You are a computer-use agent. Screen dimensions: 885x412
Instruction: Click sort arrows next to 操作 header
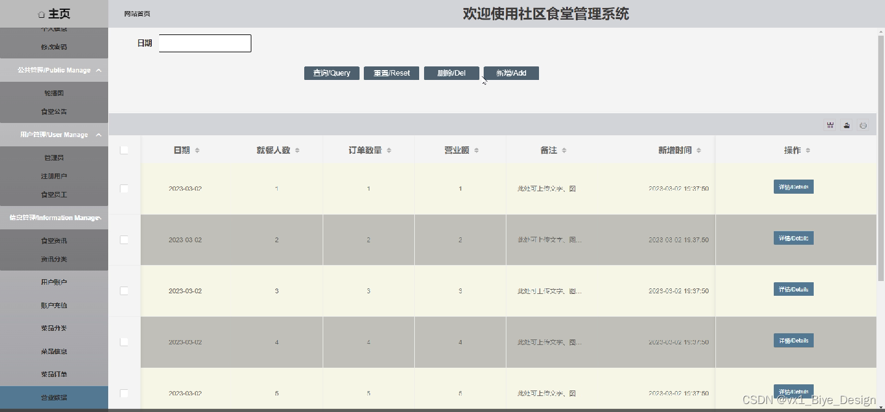[x=808, y=151]
